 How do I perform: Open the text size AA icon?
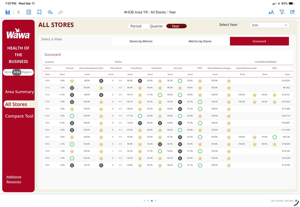[x=271, y=12]
